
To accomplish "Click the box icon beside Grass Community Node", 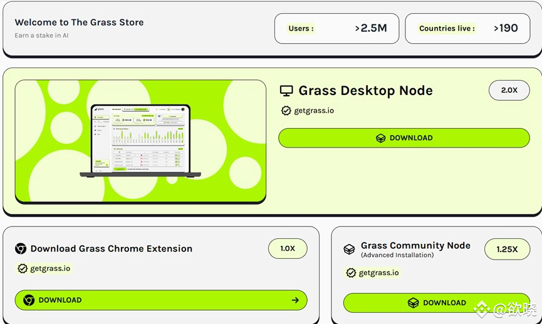I will click(x=349, y=249).
